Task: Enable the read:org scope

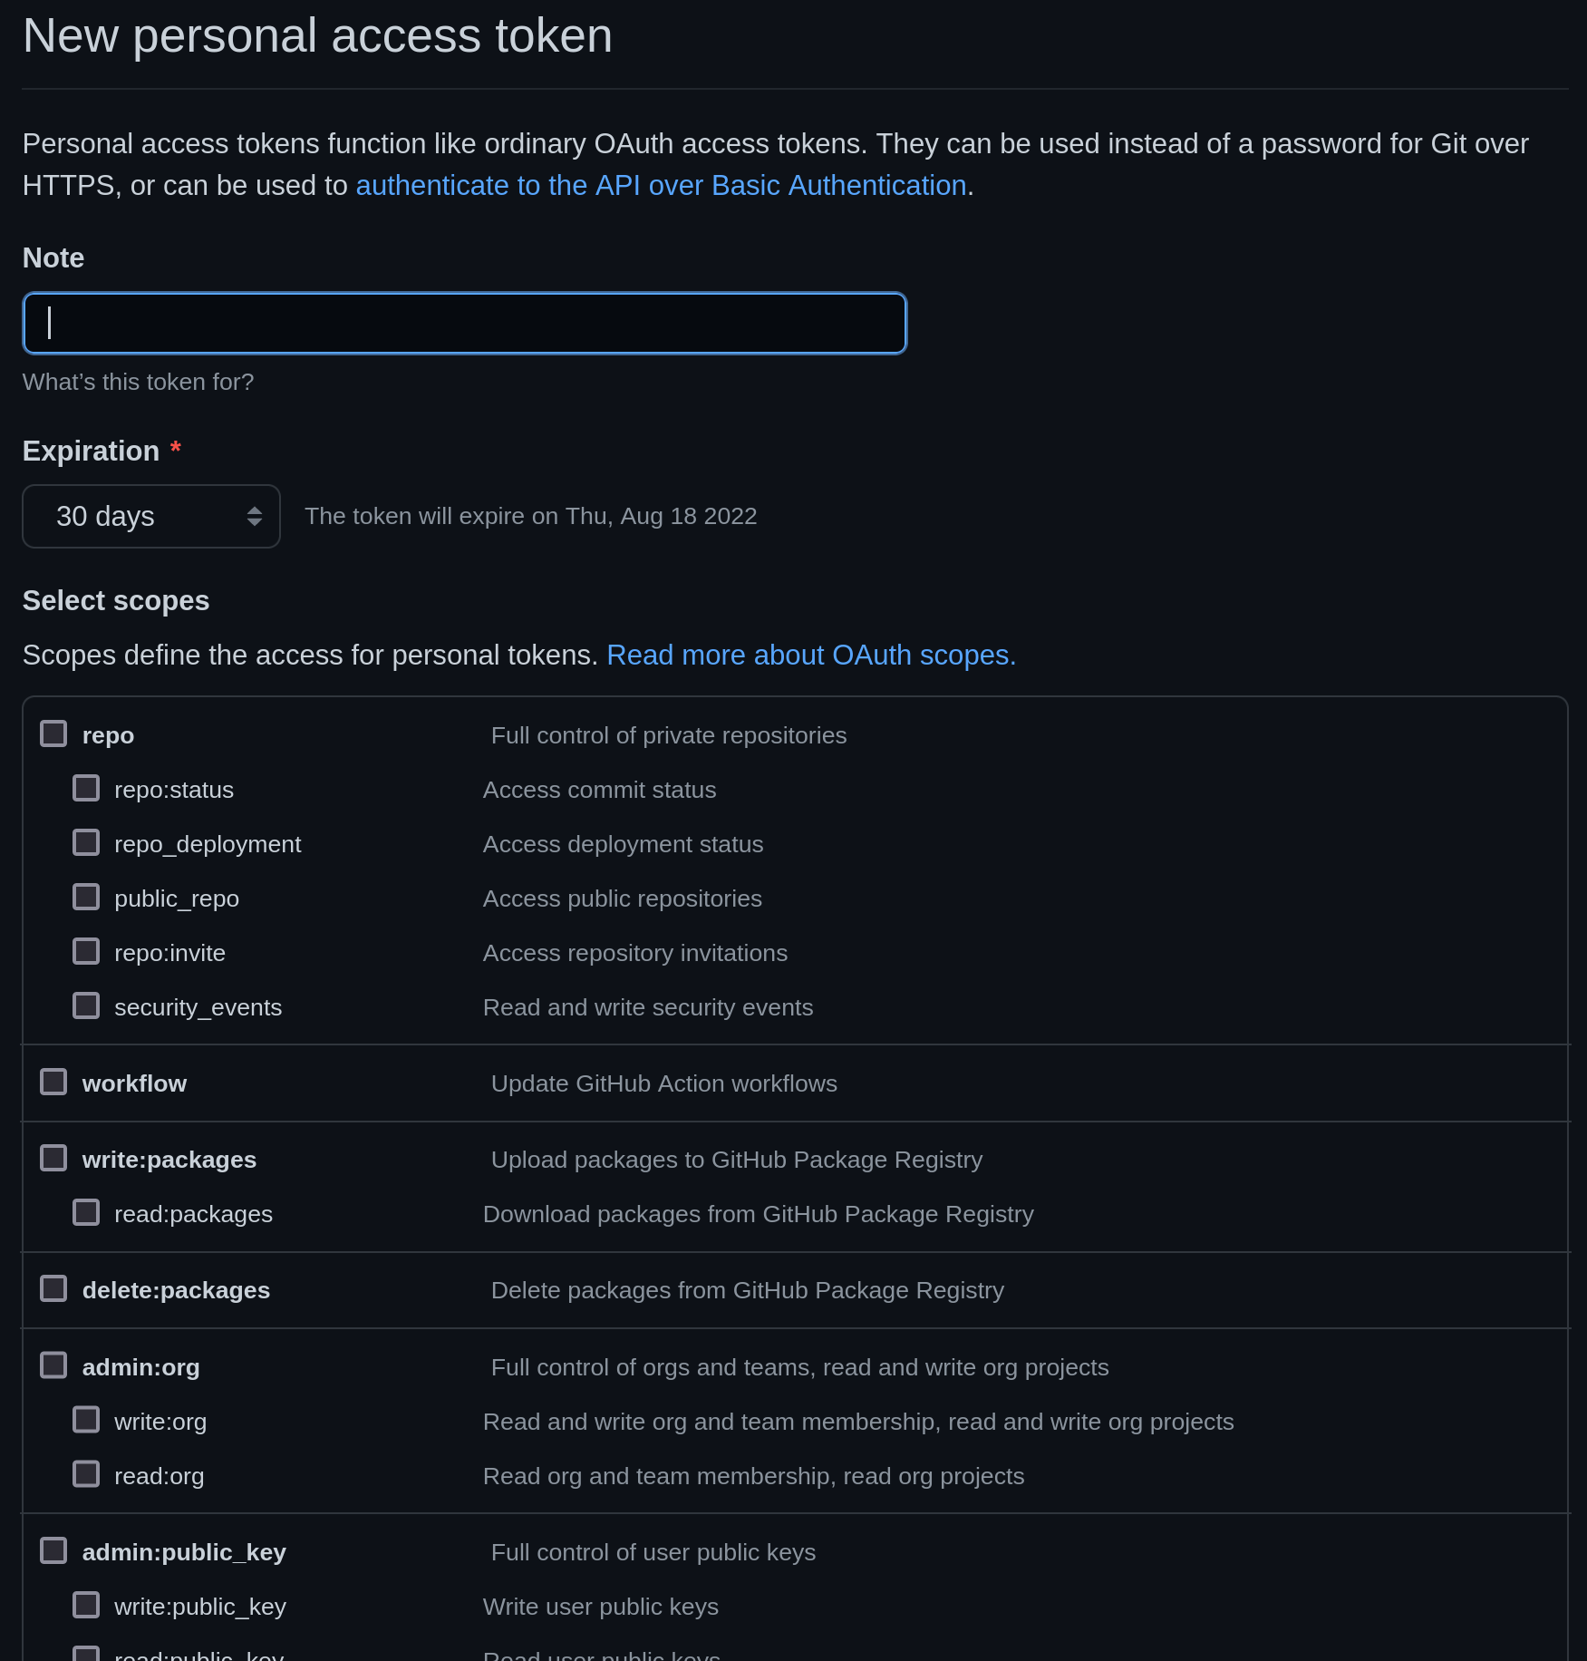Action: (x=86, y=1473)
